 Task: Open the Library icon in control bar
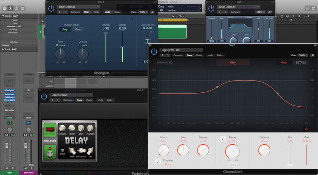click(4, 8)
